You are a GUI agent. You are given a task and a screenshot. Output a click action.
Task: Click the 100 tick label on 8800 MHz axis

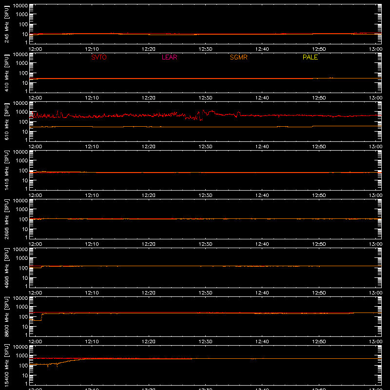pos(23,317)
